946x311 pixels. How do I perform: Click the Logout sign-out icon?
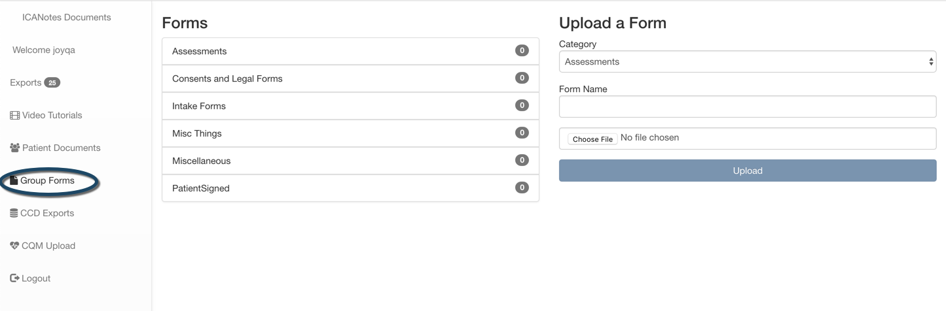point(14,279)
